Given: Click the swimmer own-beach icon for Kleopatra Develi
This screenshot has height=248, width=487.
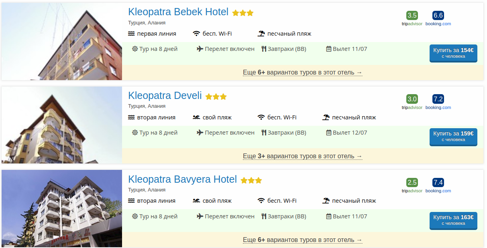Looking at the screenshot, I should [196, 117].
